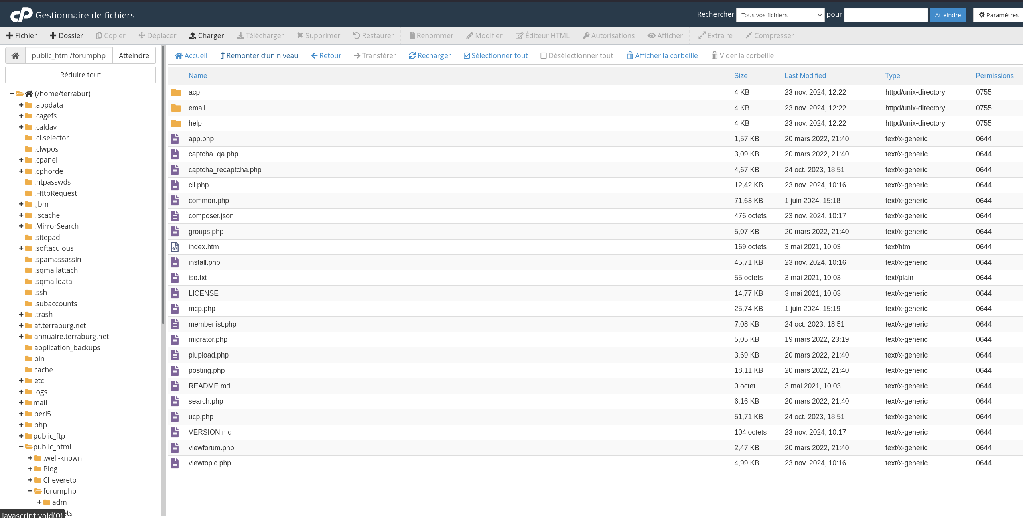Click the Réduire tout button

80,75
